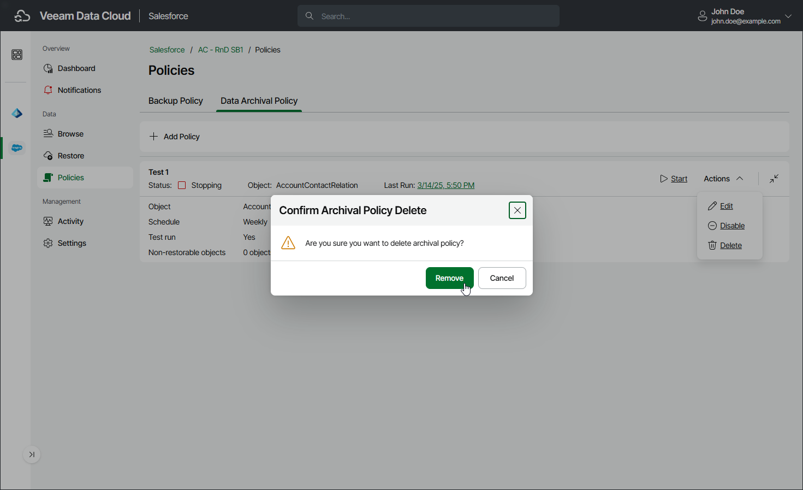The image size is (803, 490).
Task: Click the search magnifier icon
Action: pos(310,16)
